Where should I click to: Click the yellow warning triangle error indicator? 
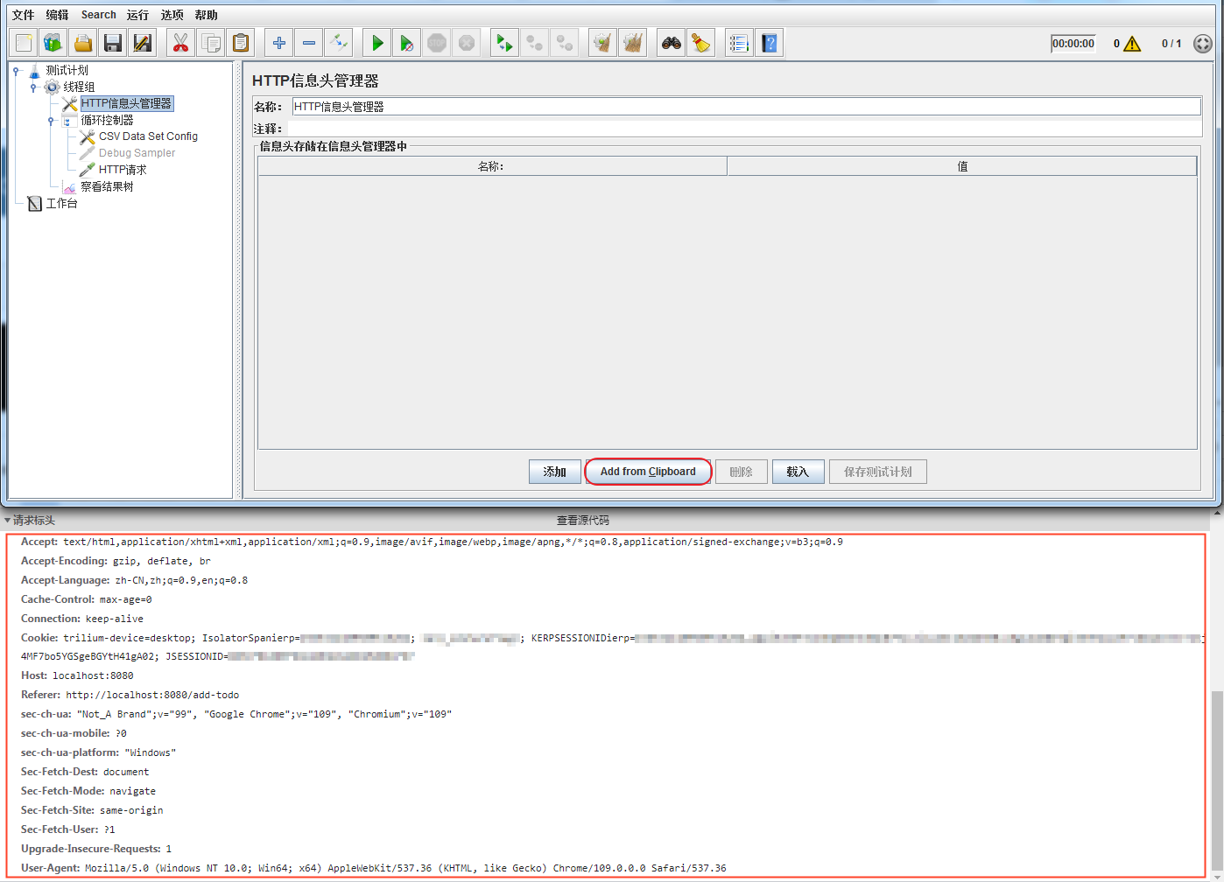(1132, 44)
